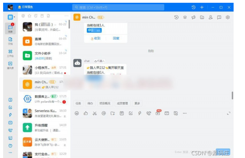Open group announcement megaphone icon
The height and width of the screenshot is (158, 245).
pyautogui.click(x=194, y=17)
